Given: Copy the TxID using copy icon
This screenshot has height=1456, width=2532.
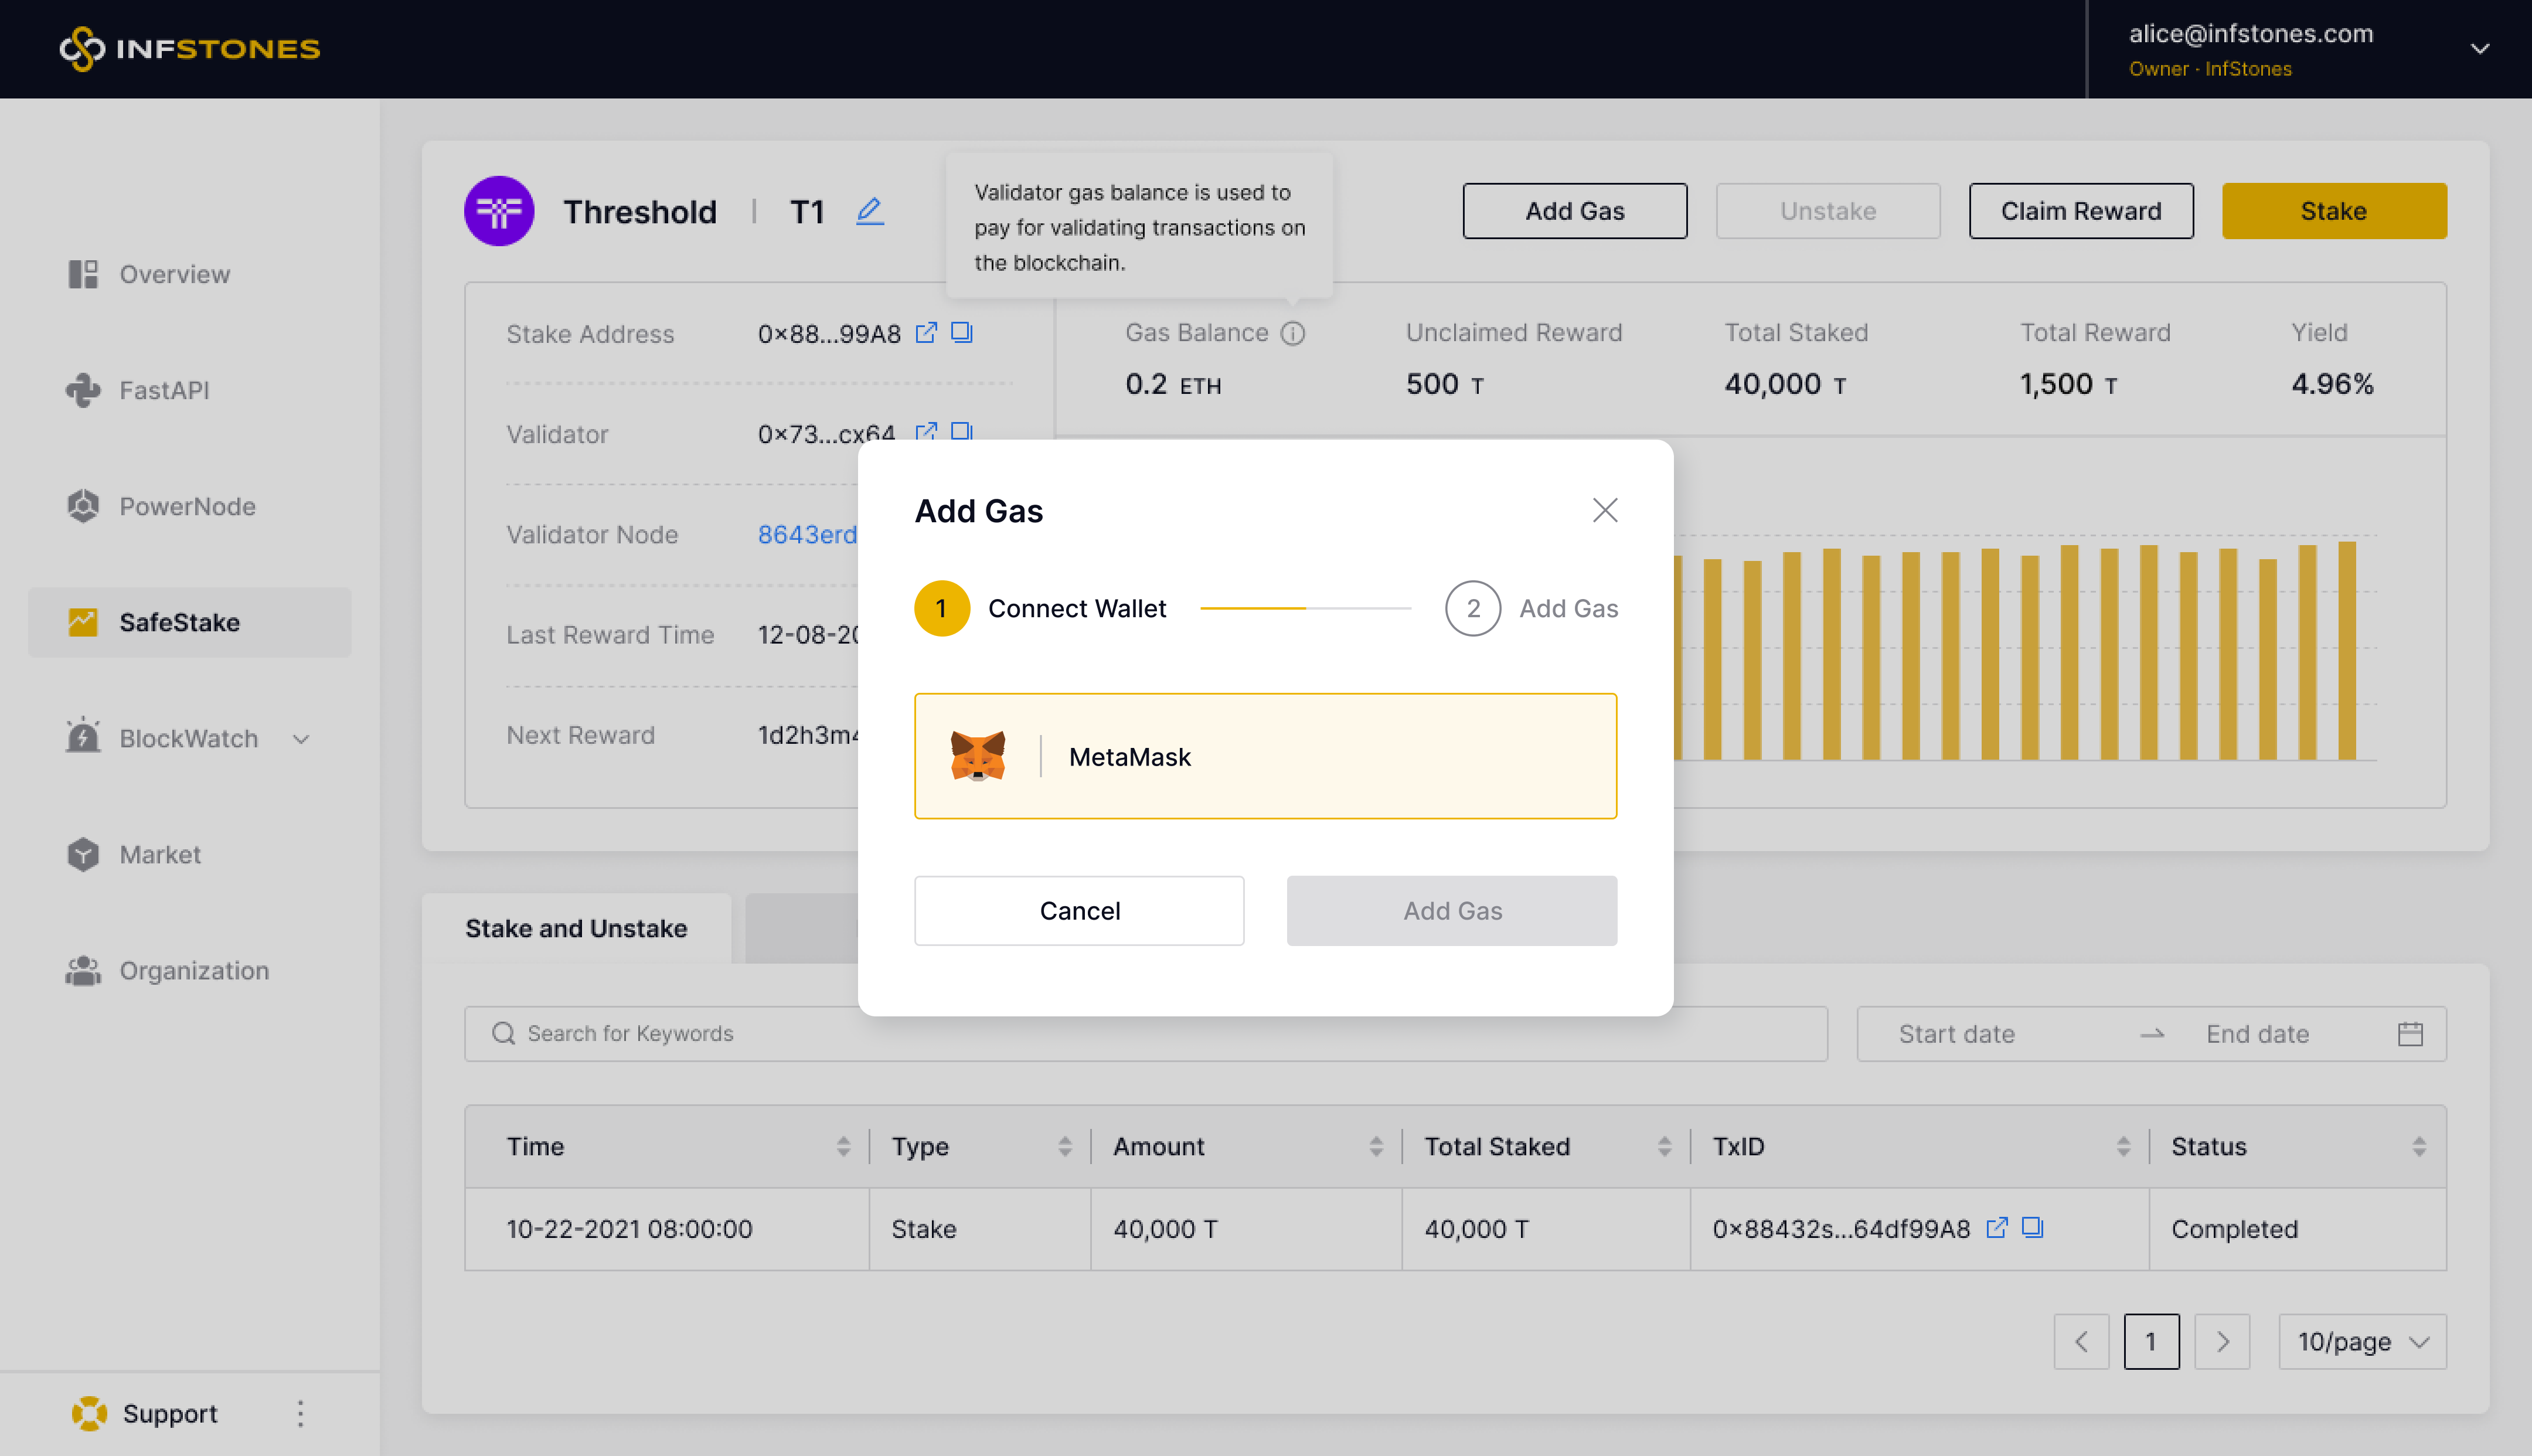Looking at the screenshot, I should (2032, 1227).
